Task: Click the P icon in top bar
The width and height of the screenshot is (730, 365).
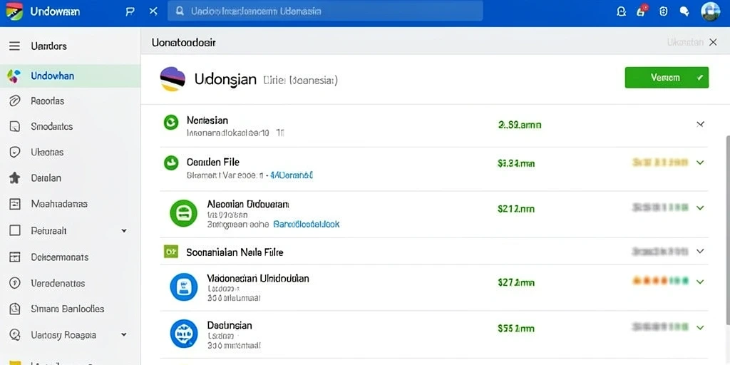Action: pyautogui.click(x=130, y=11)
